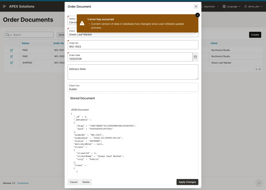Click into the Delivery Note textarea
The width and height of the screenshot is (266, 190).
133,72
